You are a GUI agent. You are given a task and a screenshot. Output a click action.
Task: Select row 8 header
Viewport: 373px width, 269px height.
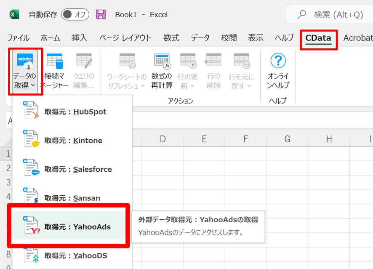tap(7, 254)
